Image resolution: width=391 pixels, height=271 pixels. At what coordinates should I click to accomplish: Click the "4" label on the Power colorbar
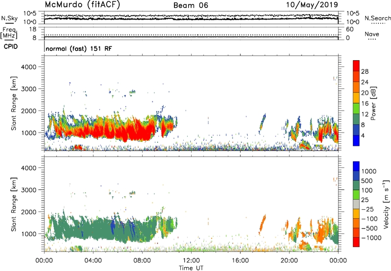coord(363,135)
